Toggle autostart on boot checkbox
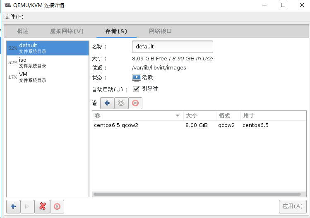Image resolution: width=310 pixels, height=218 pixels. coord(136,89)
